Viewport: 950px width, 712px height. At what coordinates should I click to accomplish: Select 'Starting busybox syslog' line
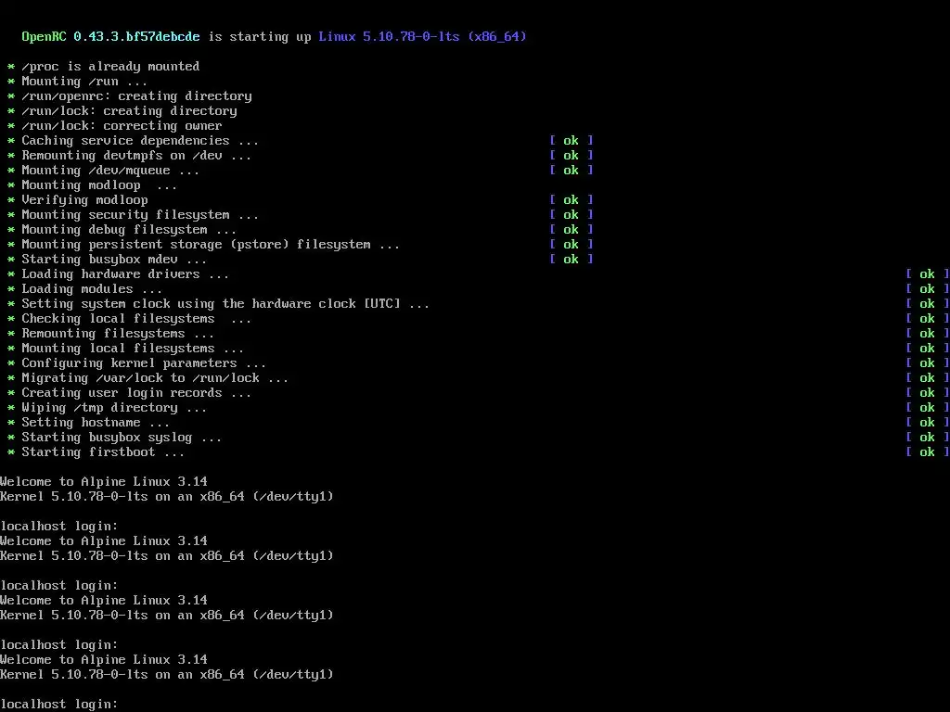[x=122, y=438]
